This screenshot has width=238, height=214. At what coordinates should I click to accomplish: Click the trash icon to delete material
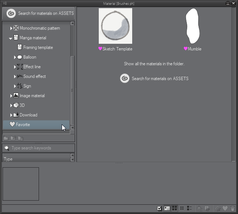tap(232, 208)
